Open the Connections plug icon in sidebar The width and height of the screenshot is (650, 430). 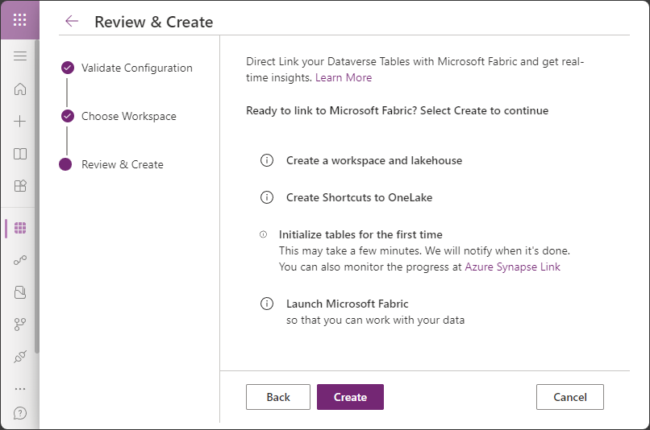(20, 357)
